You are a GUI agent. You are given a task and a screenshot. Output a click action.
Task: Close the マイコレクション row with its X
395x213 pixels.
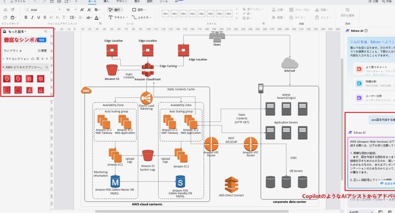point(47,59)
